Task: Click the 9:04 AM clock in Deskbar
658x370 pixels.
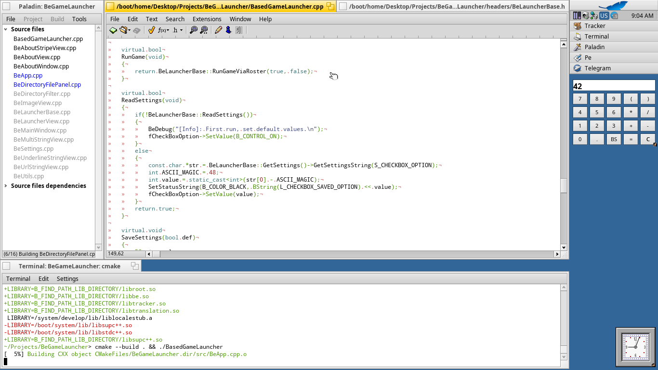Action: pos(642,15)
